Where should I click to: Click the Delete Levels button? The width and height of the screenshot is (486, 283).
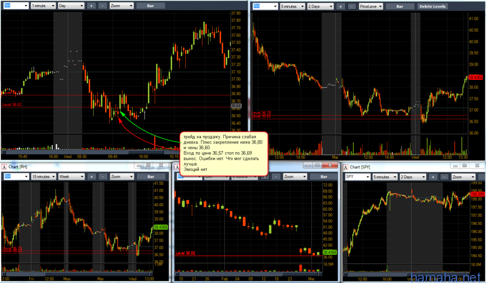[x=432, y=6]
